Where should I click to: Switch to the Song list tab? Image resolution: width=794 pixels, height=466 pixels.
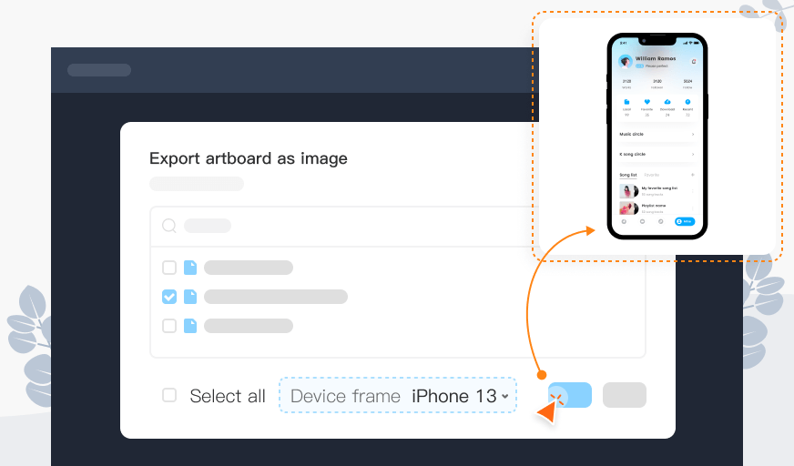628,175
